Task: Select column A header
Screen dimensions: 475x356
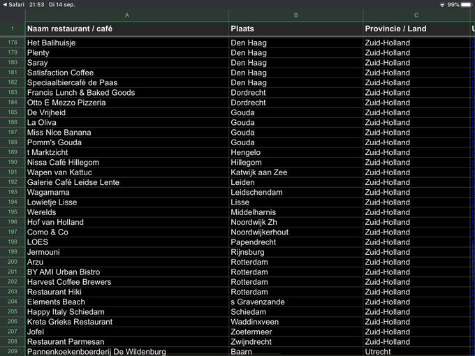Action: [127, 15]
